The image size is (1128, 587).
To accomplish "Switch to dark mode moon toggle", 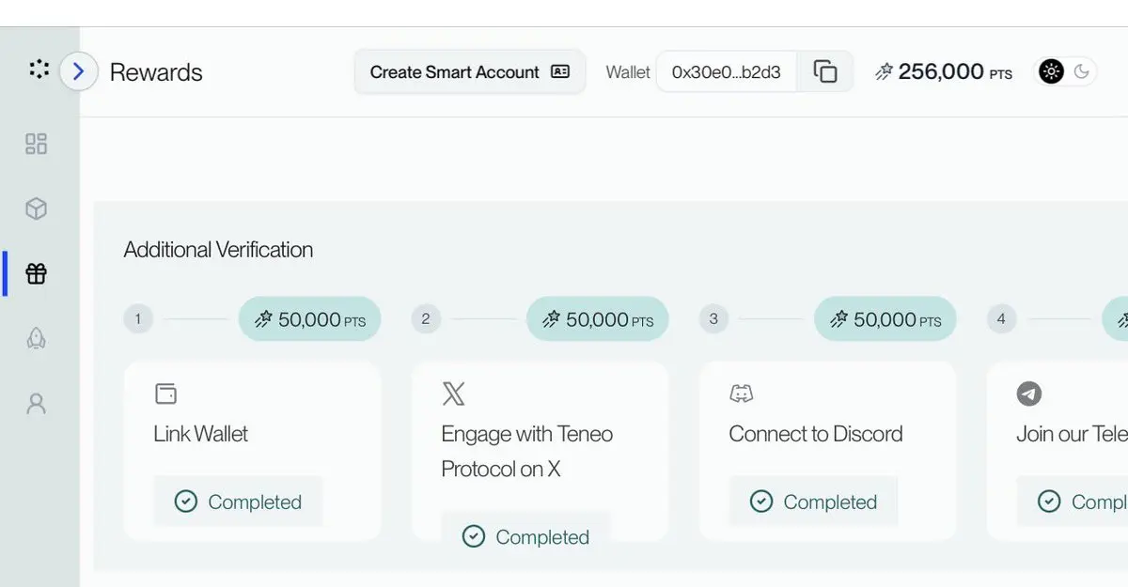I will click(1082, 71).
